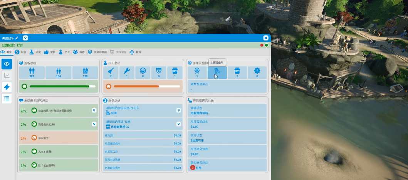The width and height of the screenshot is (408, 180).
Task: Locate park with pin button in title bar
Action: point(25,38)
